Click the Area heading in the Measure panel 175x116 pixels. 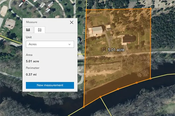[30, 55]
